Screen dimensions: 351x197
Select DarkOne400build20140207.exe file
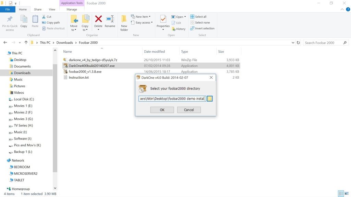coord(151,66)
